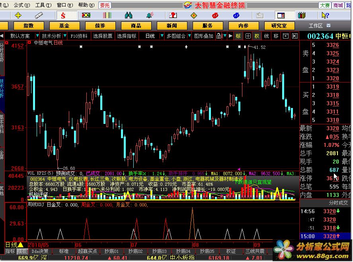Screen dimensions: 353x262
Task: Open the 窗口 menu
Action: coord(65,5)
